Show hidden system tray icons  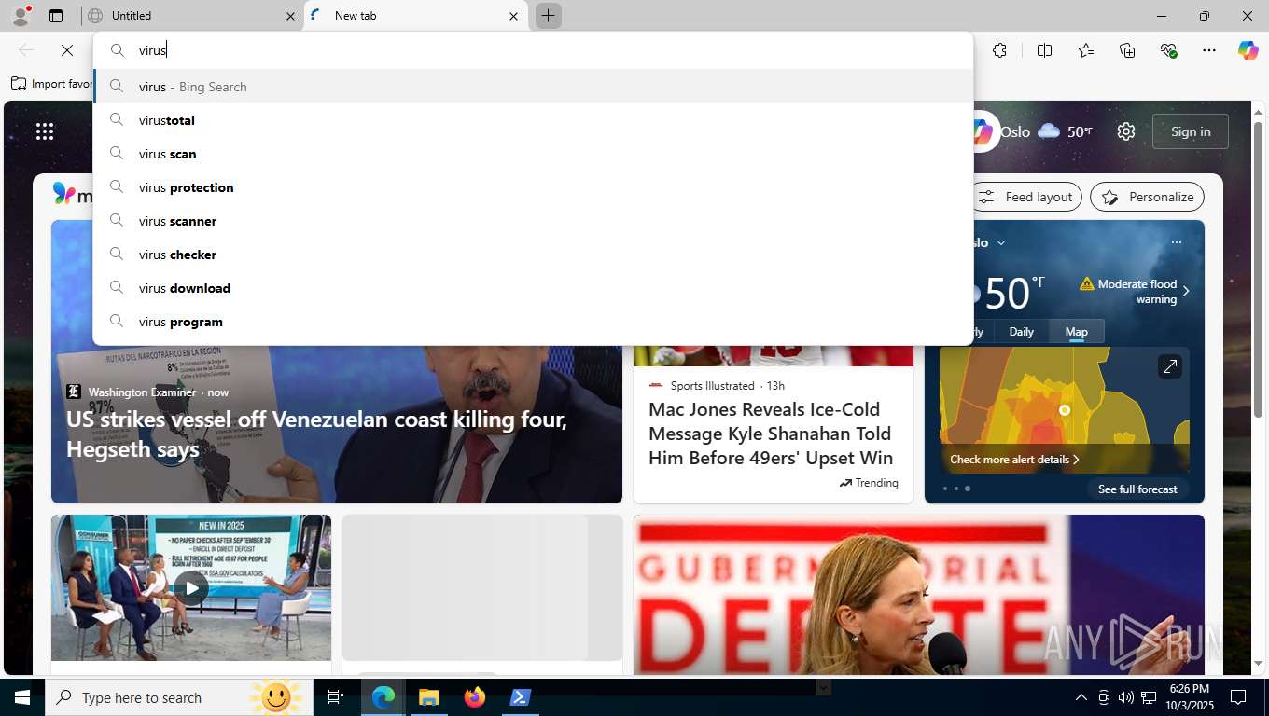[1081, 697]
